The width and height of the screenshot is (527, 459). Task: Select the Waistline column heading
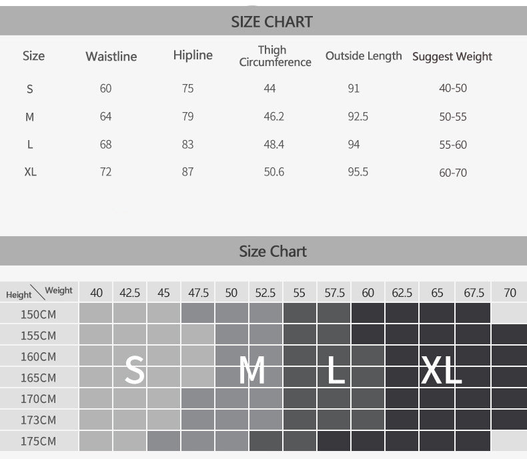click(x=111, y=57)
